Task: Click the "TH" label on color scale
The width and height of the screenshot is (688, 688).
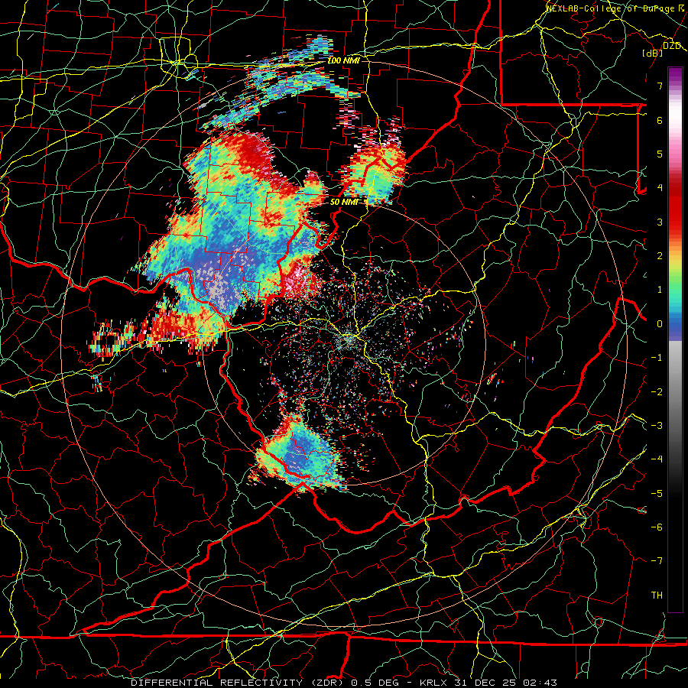Action: pyautogui.click(x=657, y=595)
